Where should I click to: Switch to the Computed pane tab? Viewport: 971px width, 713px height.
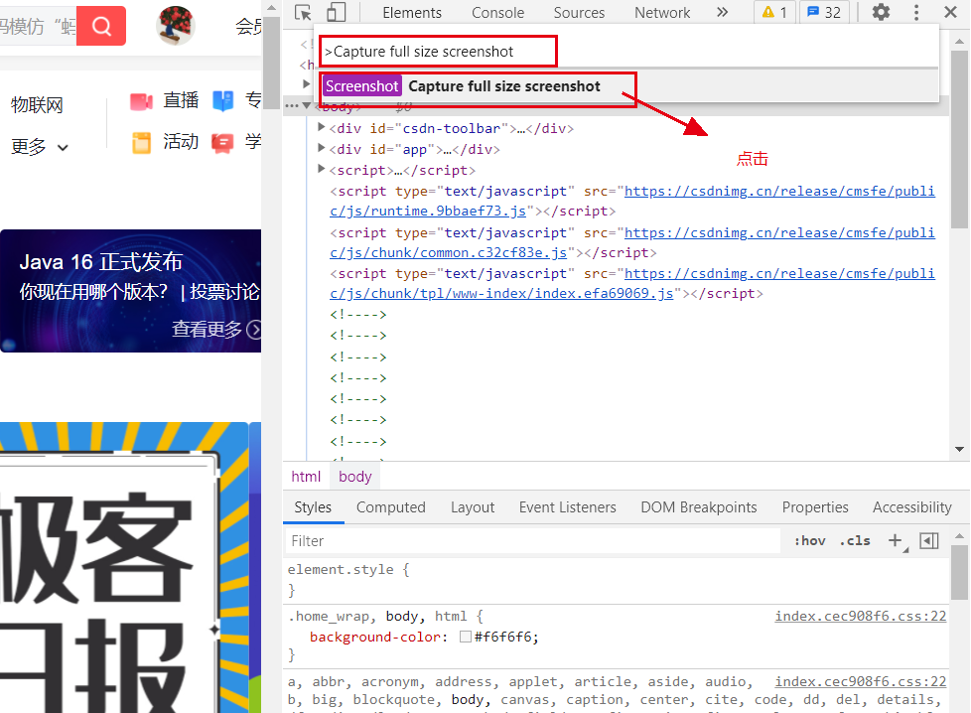pos(391,507)
